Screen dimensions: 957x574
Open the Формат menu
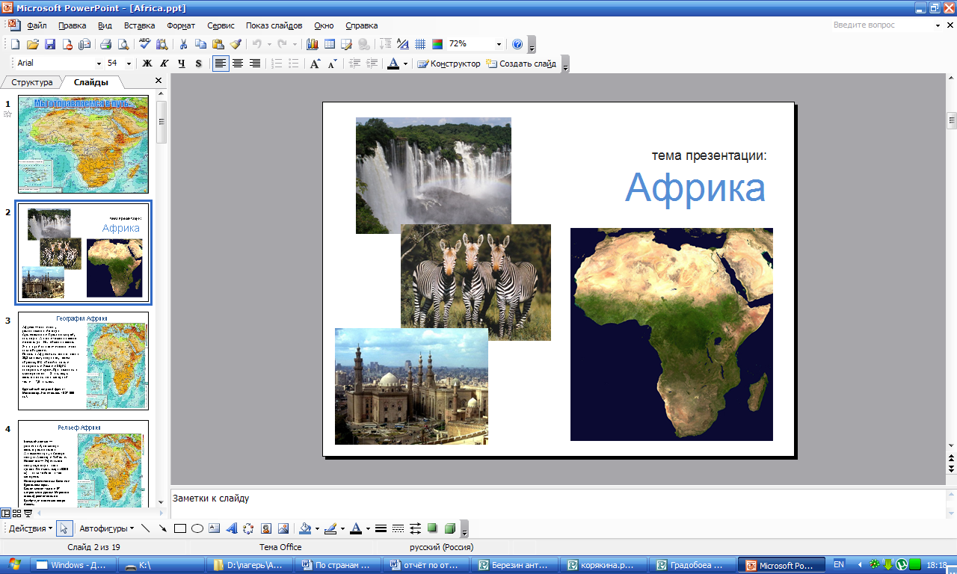click(181, 25)
